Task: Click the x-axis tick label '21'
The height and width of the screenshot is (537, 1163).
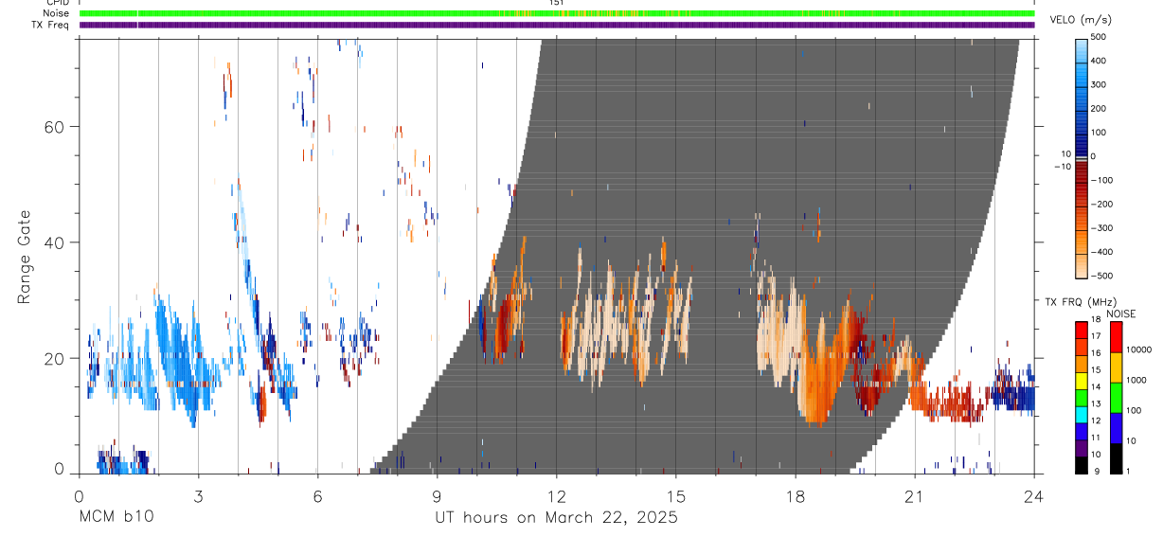Action: coord(915,497)
